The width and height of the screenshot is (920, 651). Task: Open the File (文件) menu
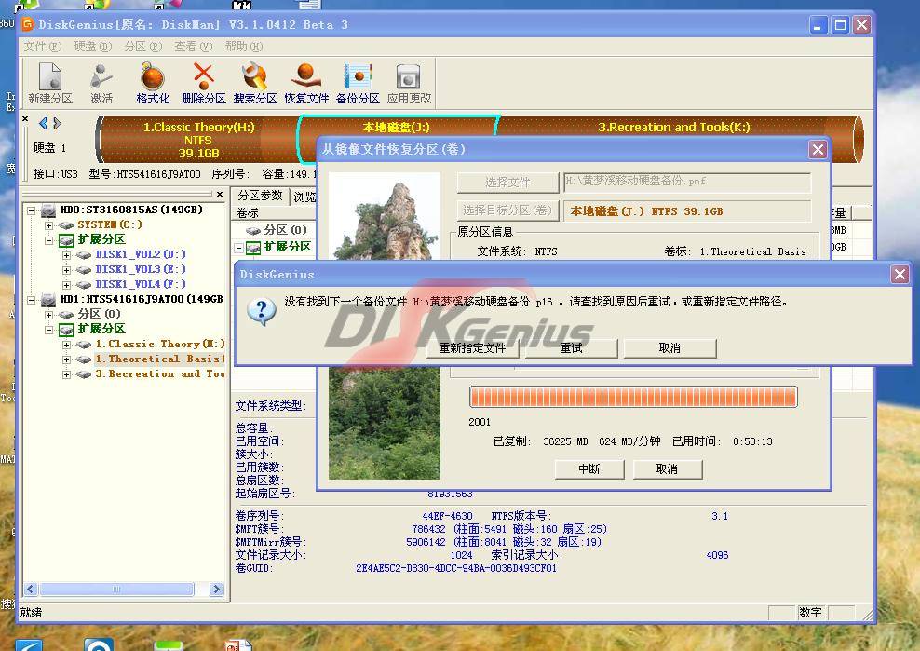pyautogui.click(x=42, y=47)
